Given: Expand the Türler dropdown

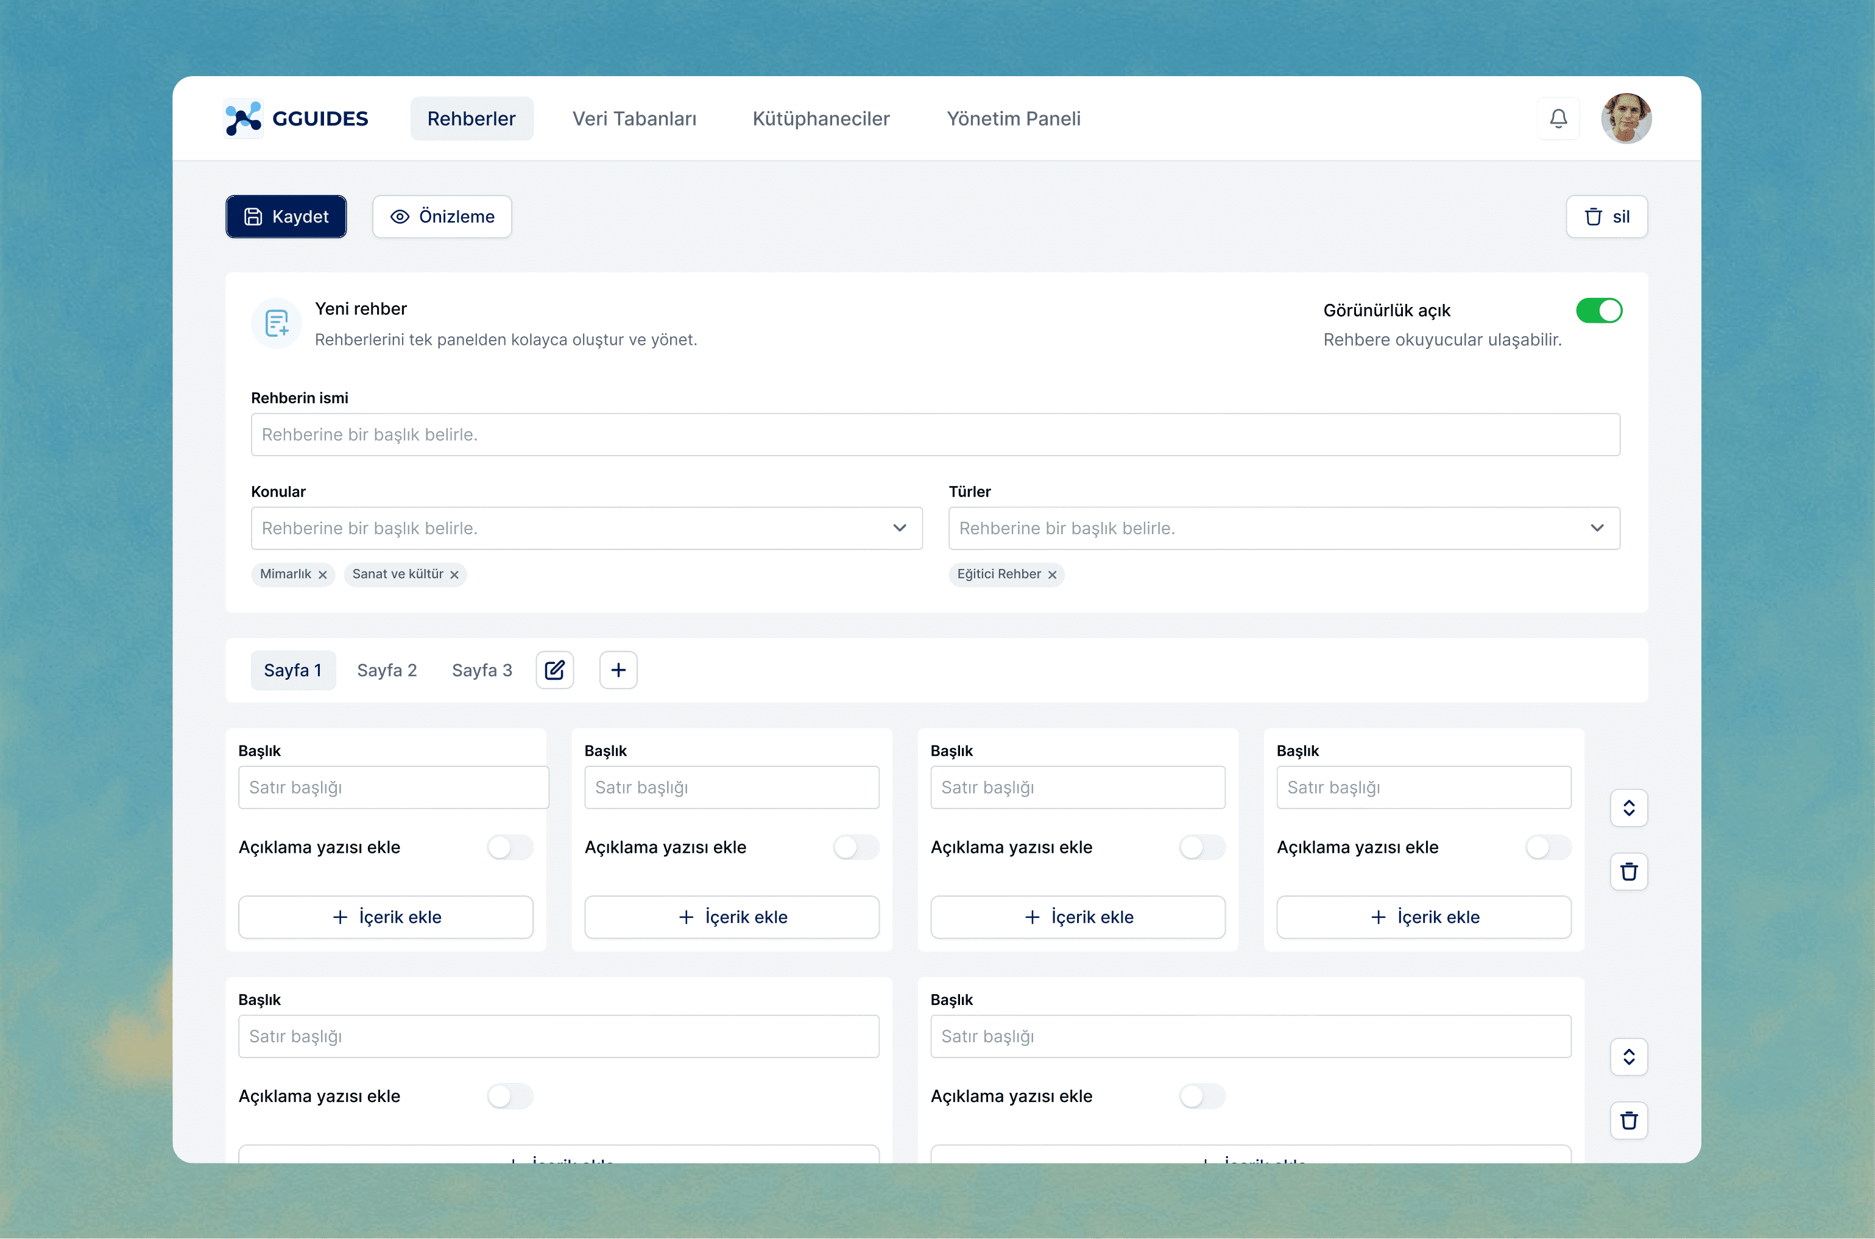Looking at the screenshot, I should [x=1283, y=528].
